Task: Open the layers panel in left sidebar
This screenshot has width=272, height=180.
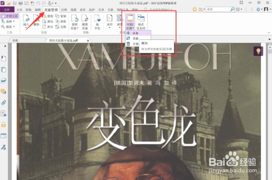Action: click(3, 81)
